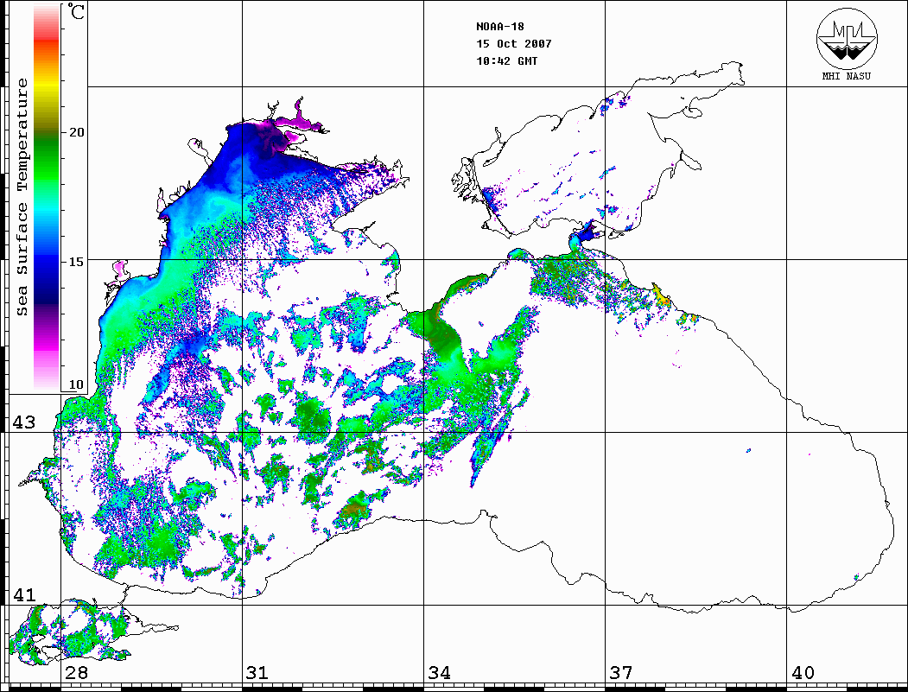The image size is (908, 692).
Task: Click longitude label 37
Action: (x=621, y=672)
